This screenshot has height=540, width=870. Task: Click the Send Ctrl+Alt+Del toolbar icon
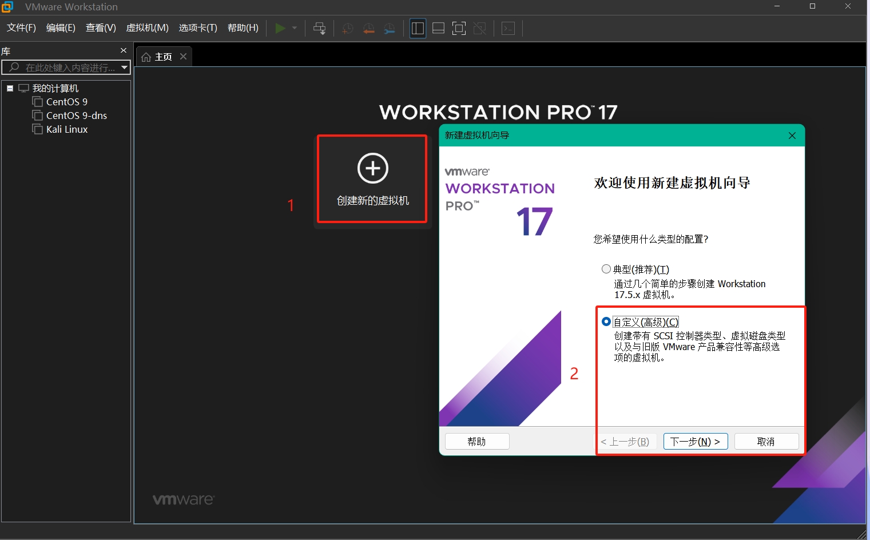(319, 28)
